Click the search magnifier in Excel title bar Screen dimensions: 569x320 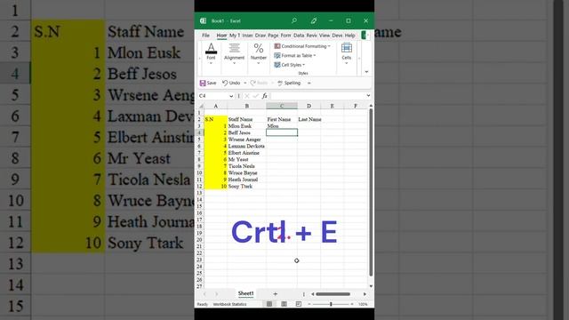[x=294, y=20]
